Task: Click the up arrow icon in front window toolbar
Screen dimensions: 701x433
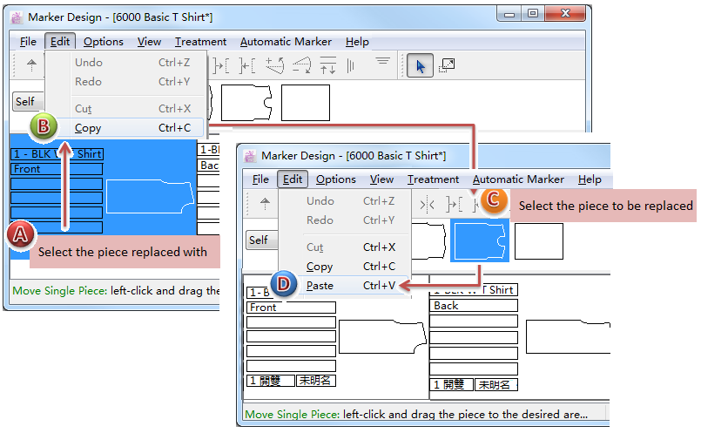Action: (x=266, y=204)
